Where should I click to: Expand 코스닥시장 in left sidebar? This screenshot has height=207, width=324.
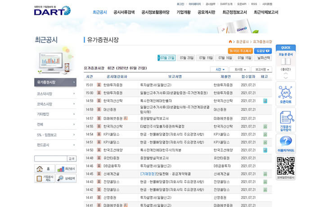pos(55,94)
